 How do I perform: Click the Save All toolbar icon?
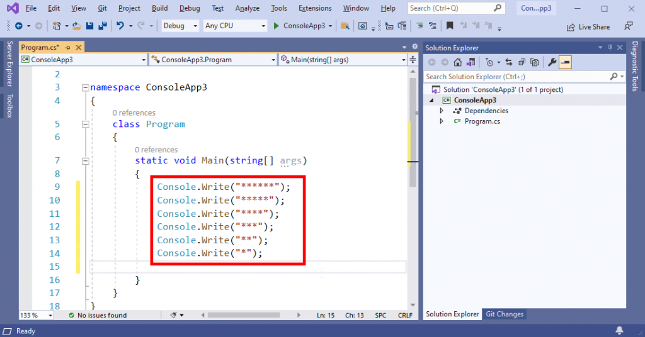pos(101,26)
